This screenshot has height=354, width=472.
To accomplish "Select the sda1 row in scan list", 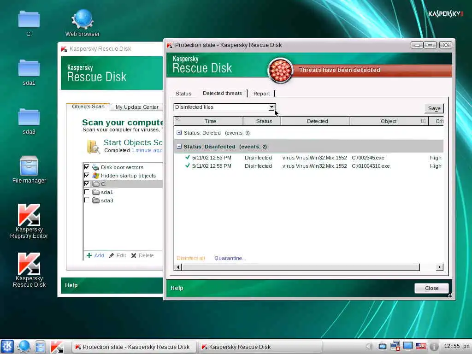I will [123, 192].
